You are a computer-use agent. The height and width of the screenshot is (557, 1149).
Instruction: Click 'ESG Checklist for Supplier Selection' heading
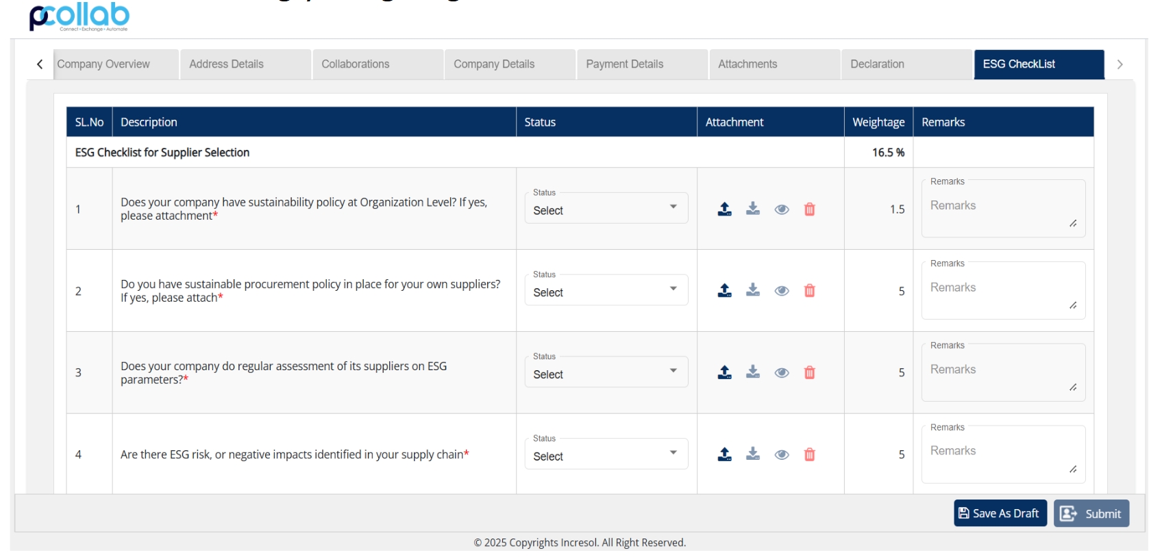coord(162,153)
